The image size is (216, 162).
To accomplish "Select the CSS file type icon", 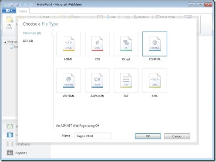I will [97, 44].
